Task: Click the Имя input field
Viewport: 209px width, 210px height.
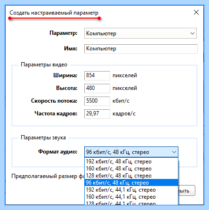Action: (141, 49)
